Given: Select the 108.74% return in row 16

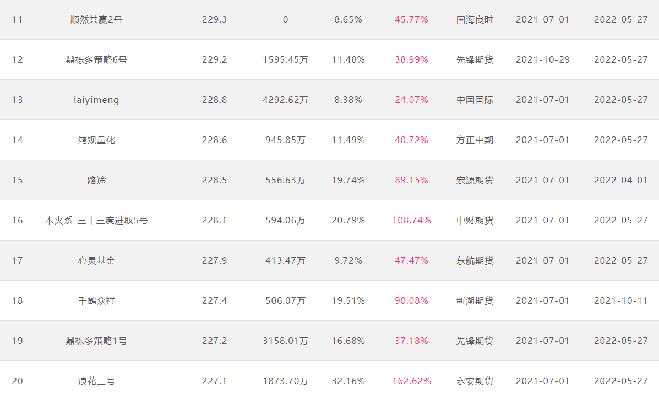Looking at the screenshot, I should click(x=411, y=221).
